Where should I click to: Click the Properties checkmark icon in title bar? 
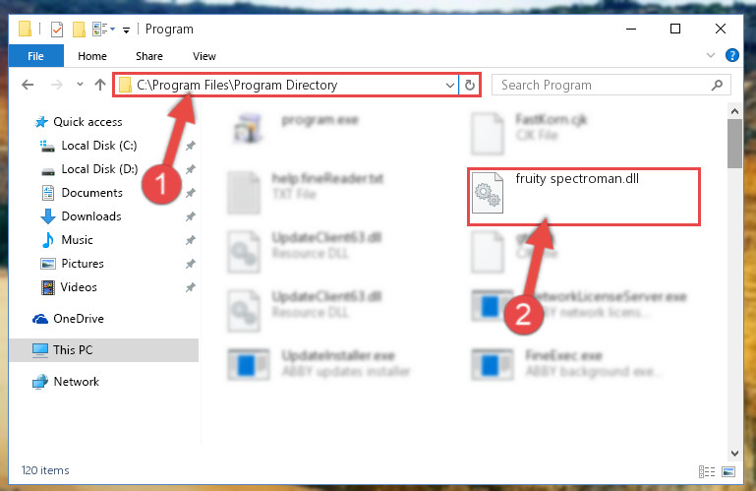click(57, 30)
